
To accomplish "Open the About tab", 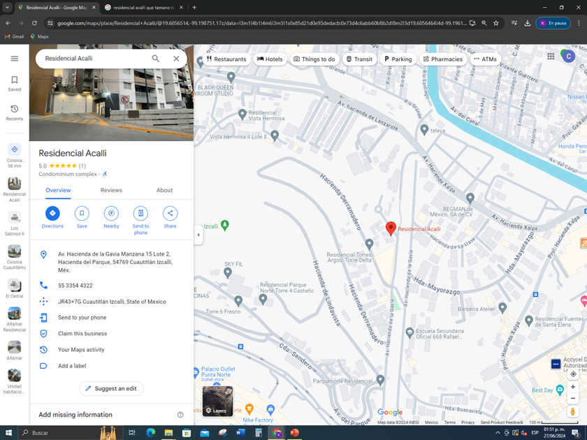I will (164, 190).
